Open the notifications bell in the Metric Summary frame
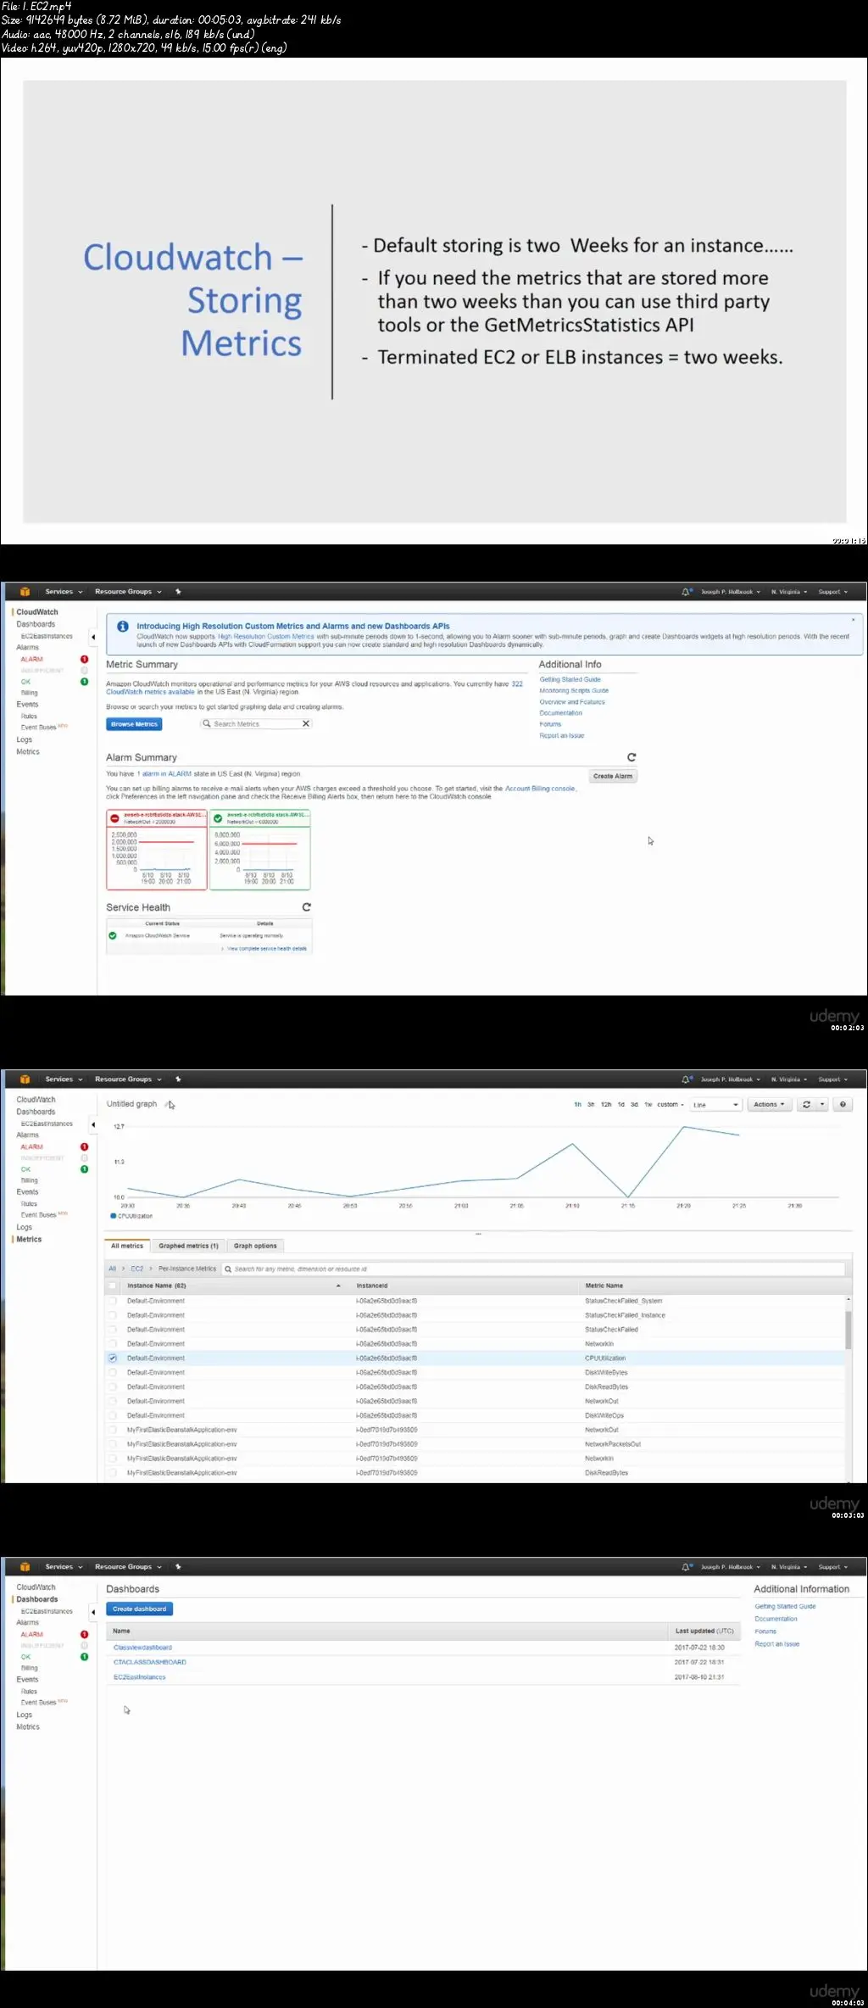The width and height of the screenshot is (868, 2008). coord(686,592)
